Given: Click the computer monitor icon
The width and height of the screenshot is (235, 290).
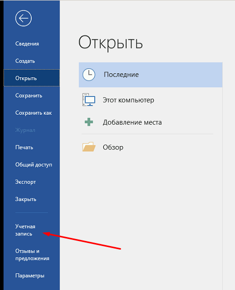Looking at the screenshot, I should tap(89, 100).
